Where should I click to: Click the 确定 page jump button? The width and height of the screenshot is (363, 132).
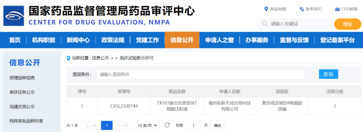point(217,126)
